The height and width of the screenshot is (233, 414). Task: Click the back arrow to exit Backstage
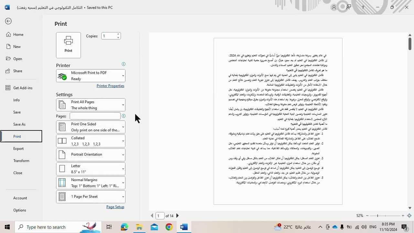pyautogui.click(x=8, y=21)
